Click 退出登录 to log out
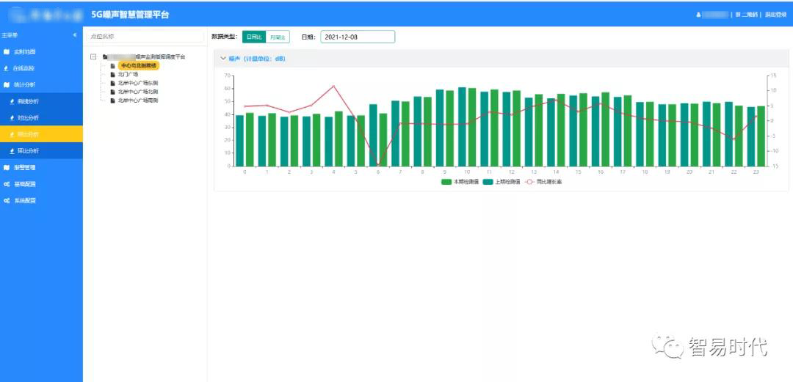 (775, 15)
